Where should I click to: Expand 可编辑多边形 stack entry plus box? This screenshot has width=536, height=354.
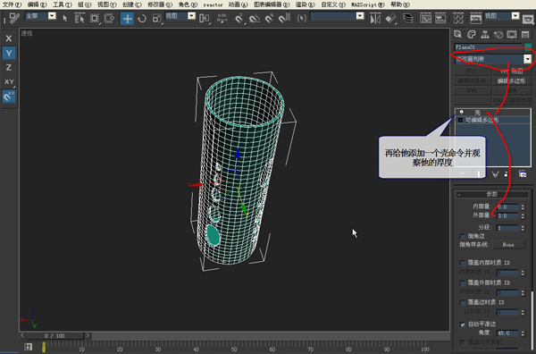(x=460, y=120)
